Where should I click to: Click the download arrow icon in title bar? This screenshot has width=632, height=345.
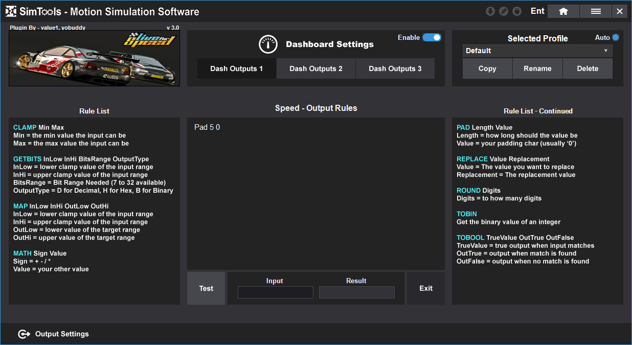[490, 11]
